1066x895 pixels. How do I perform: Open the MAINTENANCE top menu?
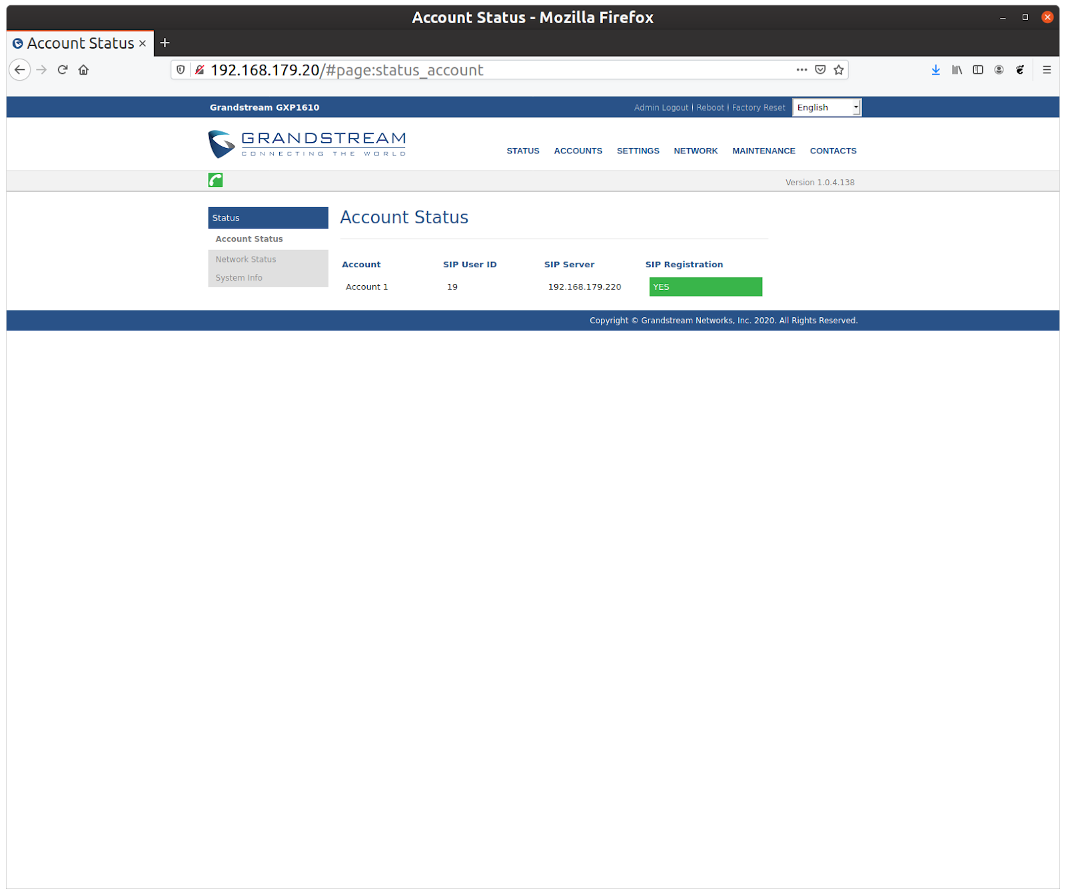point(764,151)
